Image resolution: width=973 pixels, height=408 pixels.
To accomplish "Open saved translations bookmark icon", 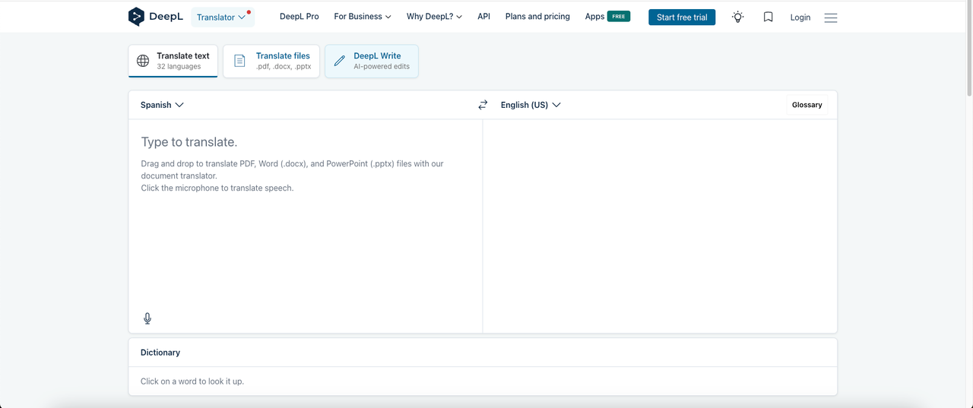I will coord(768,17).
